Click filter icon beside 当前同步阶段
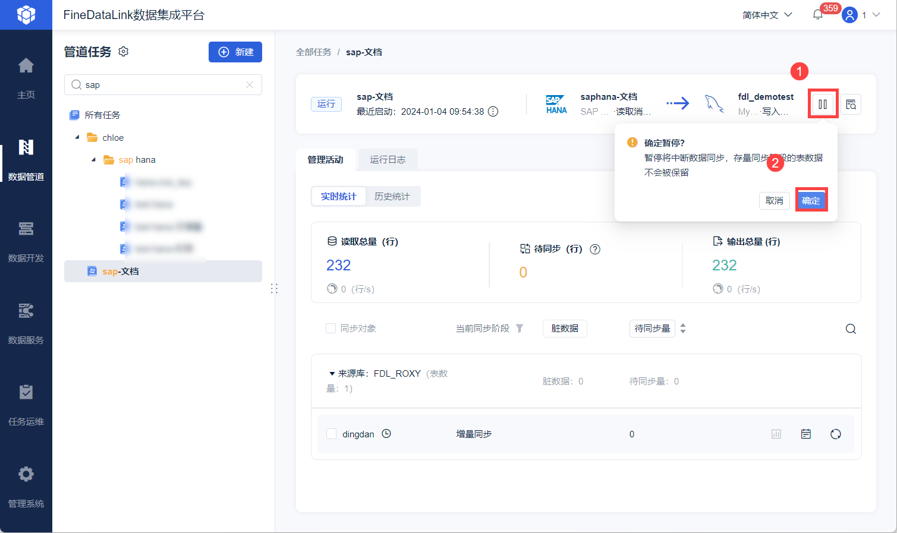Viewport: 897px width, 533px height. point(520,329)
